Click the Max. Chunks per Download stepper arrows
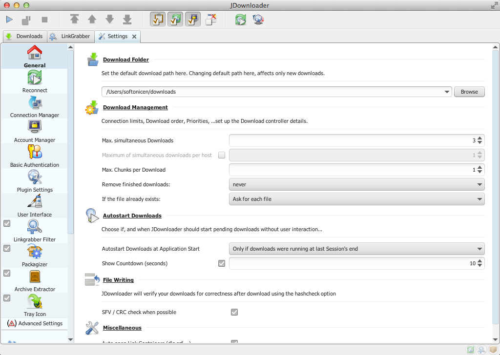The image size is (500, 355). pos(479,170)
